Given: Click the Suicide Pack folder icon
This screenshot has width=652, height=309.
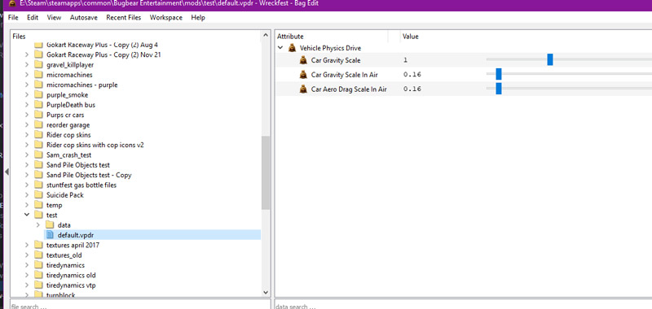Looking at the screenshot, I should click(x=38, y=195).
